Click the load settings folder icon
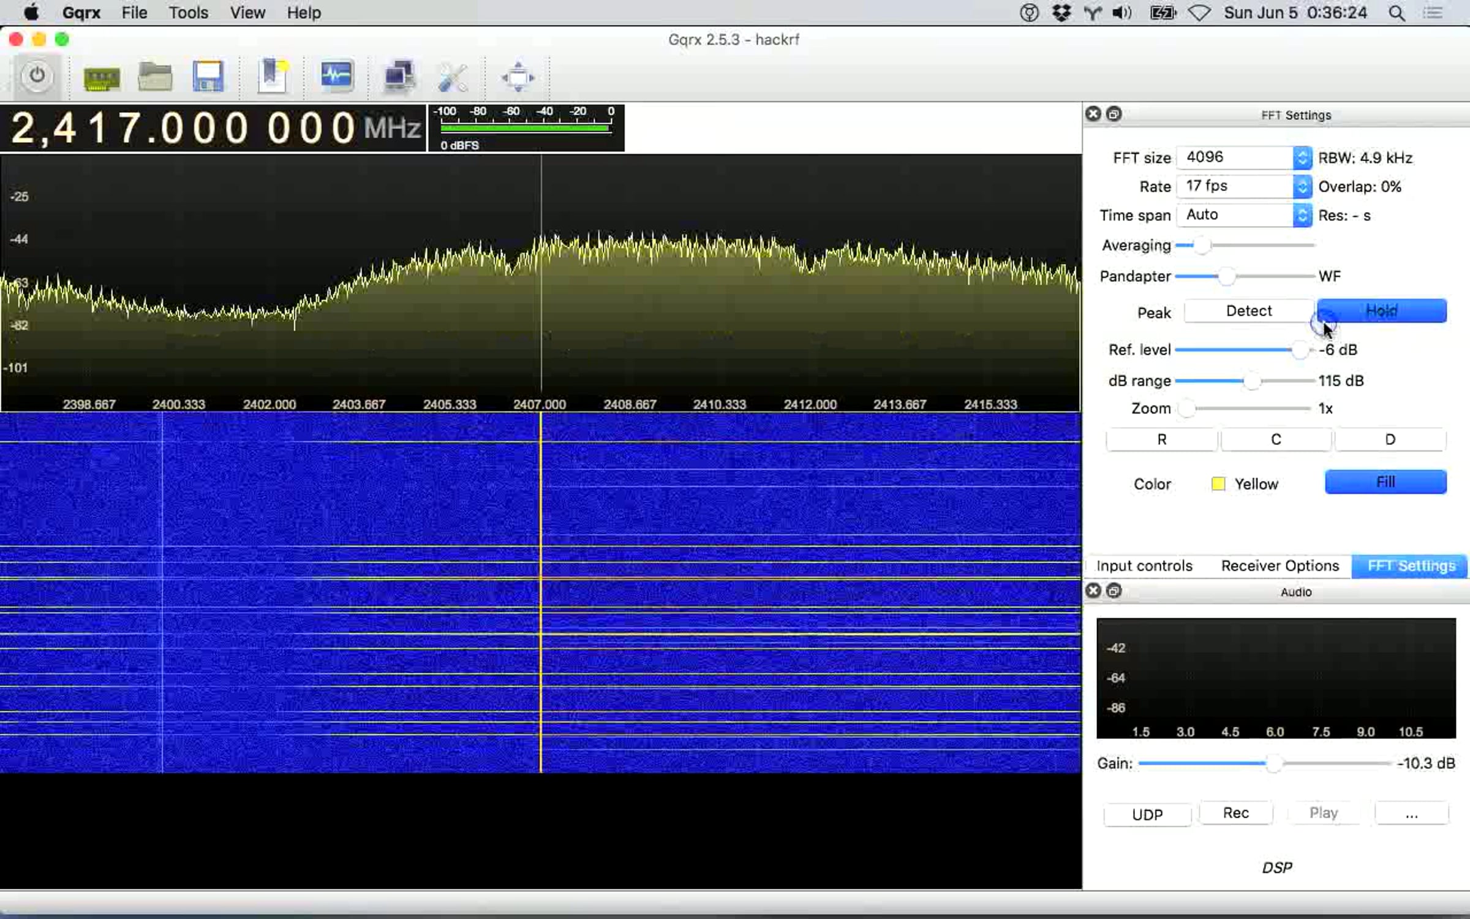Screen dimensions: 1470x919 coord(155,77)
